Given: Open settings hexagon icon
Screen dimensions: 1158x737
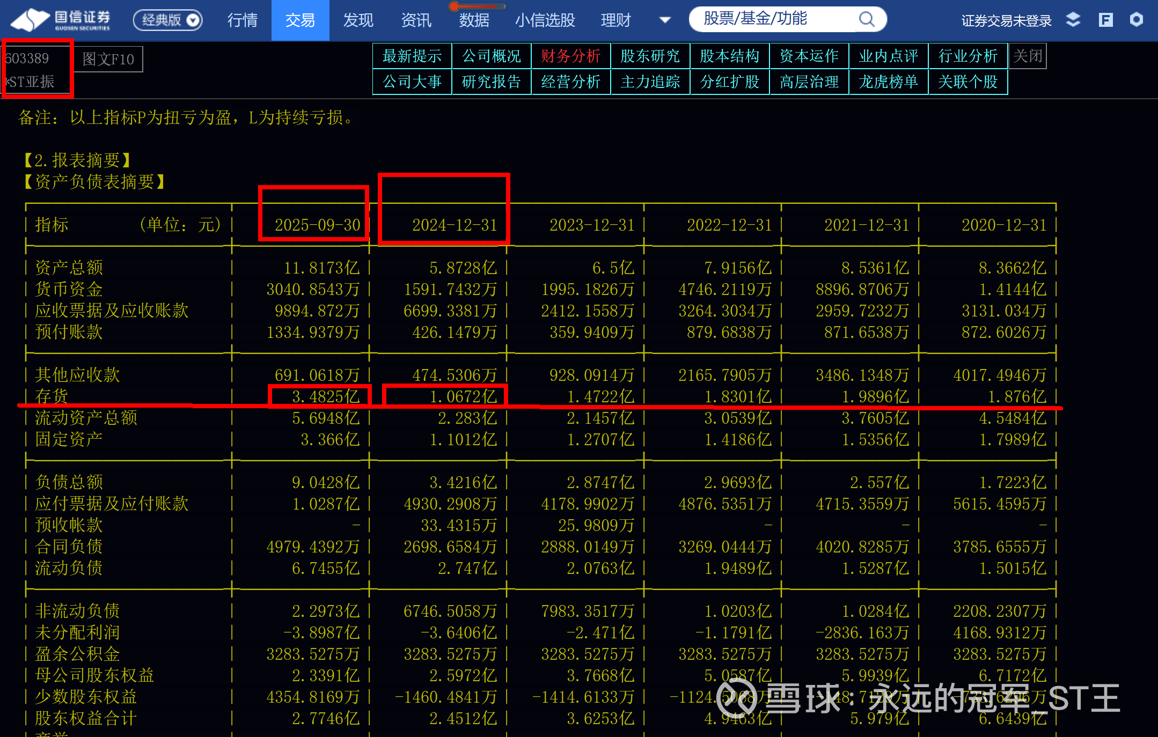Looking at the screenshot, I should coord(1136,20).
